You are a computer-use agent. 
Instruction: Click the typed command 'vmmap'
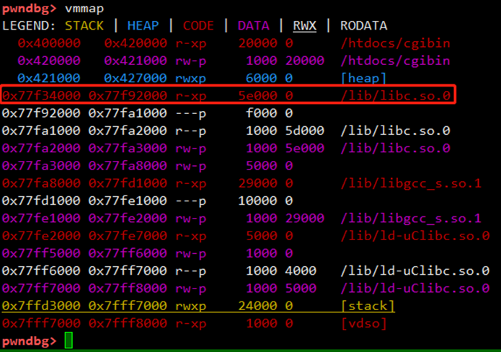[x=84, y=9]
